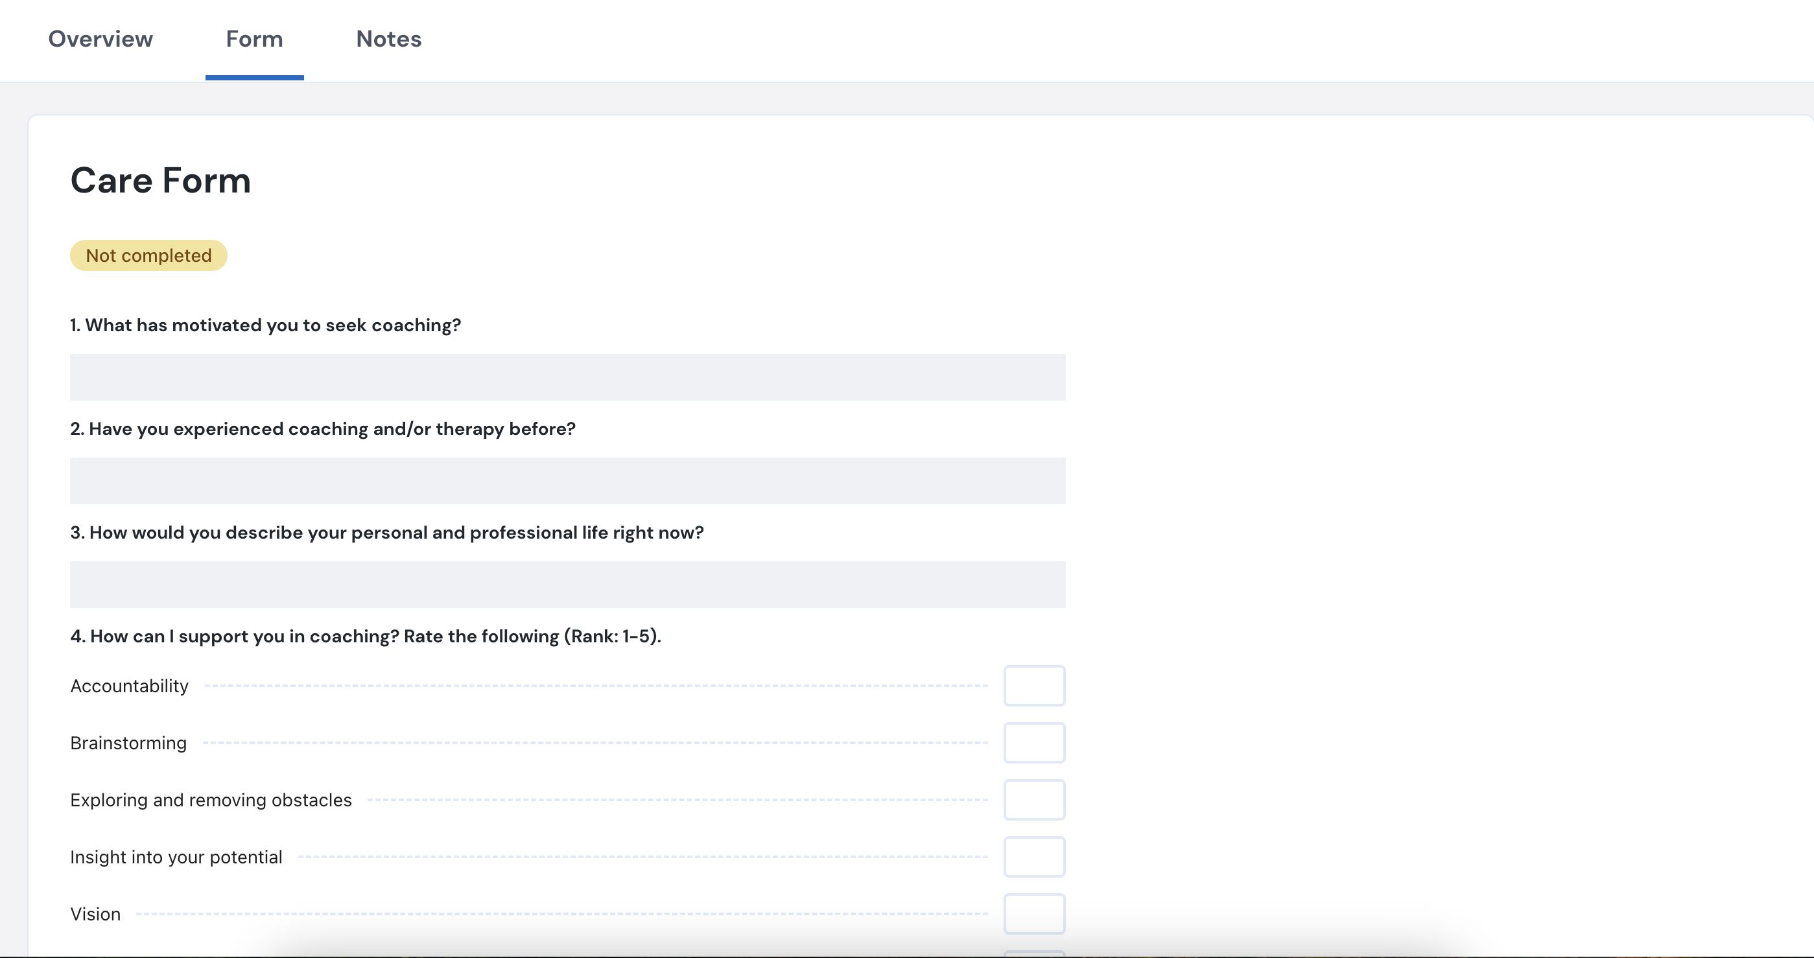Click the 'How can I support you' question text
The image size is (1814, 958).
(x=366, y=637)
